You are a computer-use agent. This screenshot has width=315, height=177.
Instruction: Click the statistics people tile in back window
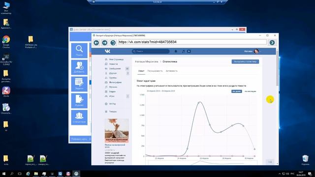(79, 118)
